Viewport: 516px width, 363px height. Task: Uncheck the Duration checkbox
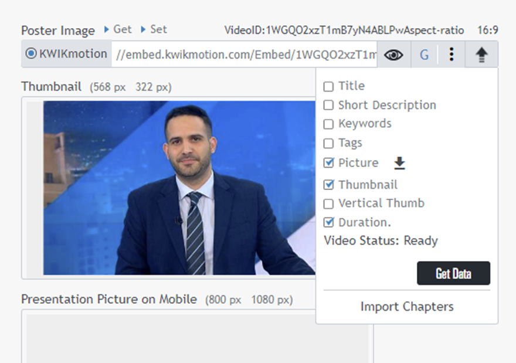pos(328,223)
